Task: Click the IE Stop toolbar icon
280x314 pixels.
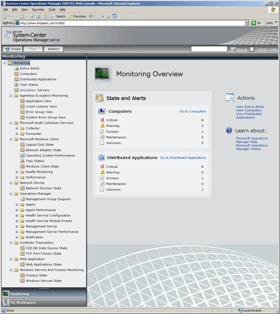Action: 32,16
